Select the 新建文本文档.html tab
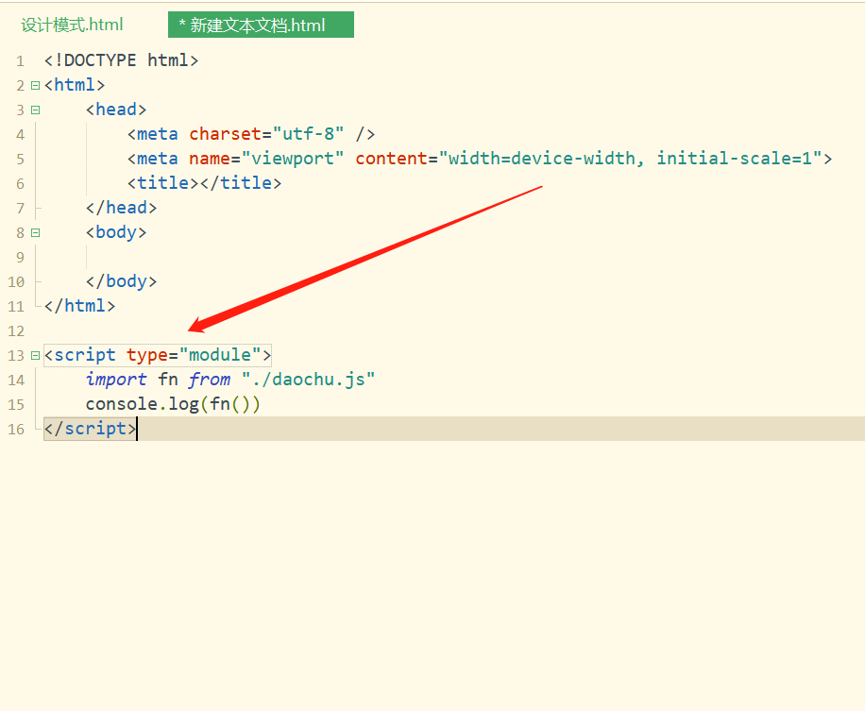Viewport: 865px width, 711px height. tap(261, 25)
